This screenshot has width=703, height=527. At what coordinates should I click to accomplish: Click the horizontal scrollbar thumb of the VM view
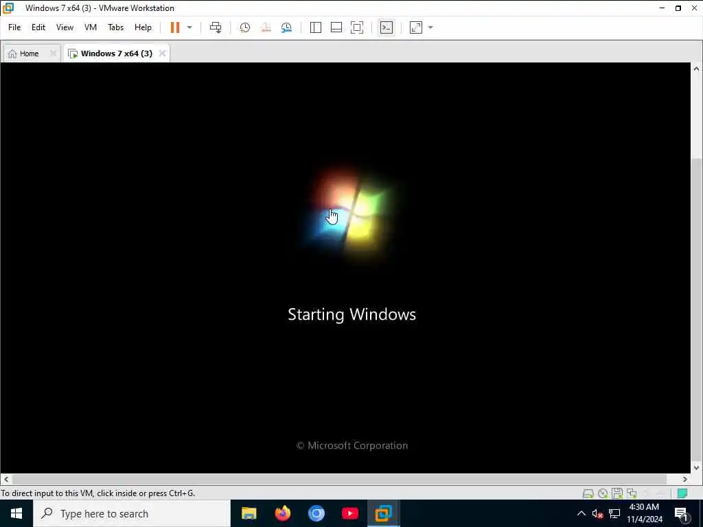point(340,479)
